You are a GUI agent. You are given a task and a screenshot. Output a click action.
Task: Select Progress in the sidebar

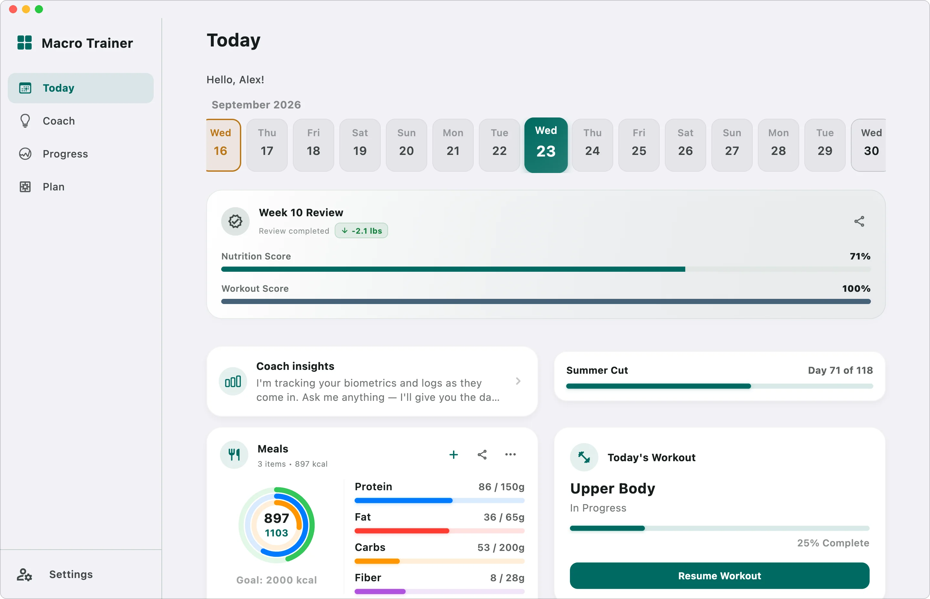pyautogui.click(x=81, y=154)
